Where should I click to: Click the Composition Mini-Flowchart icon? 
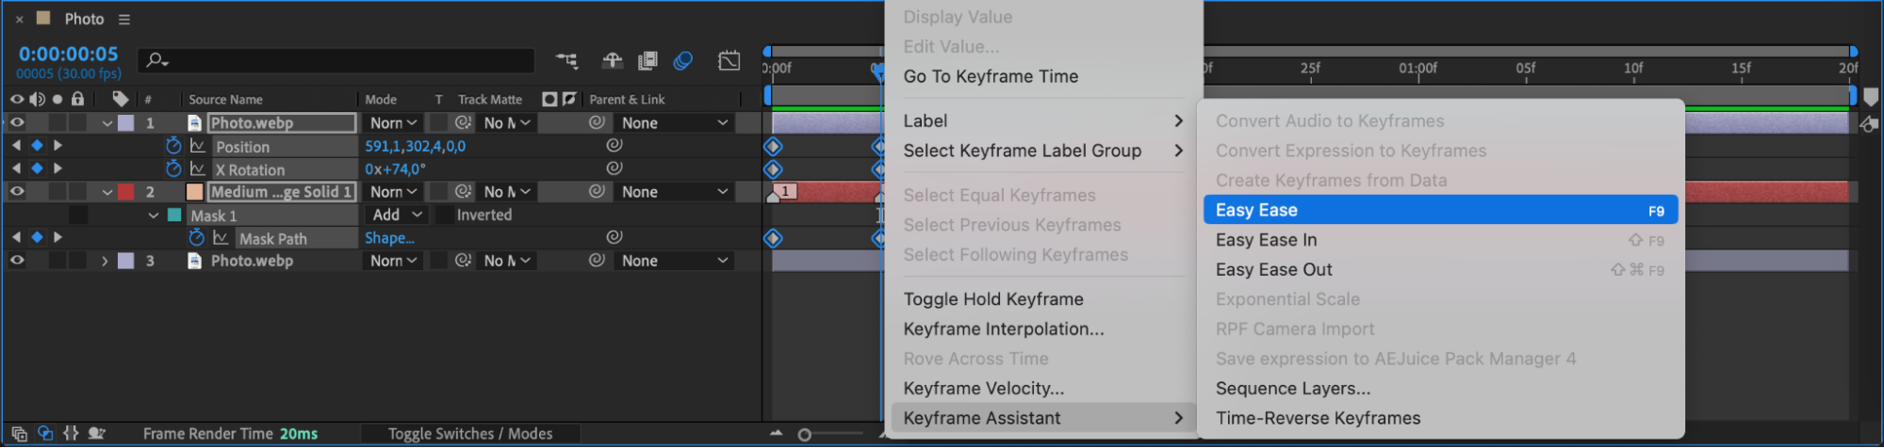566,61
